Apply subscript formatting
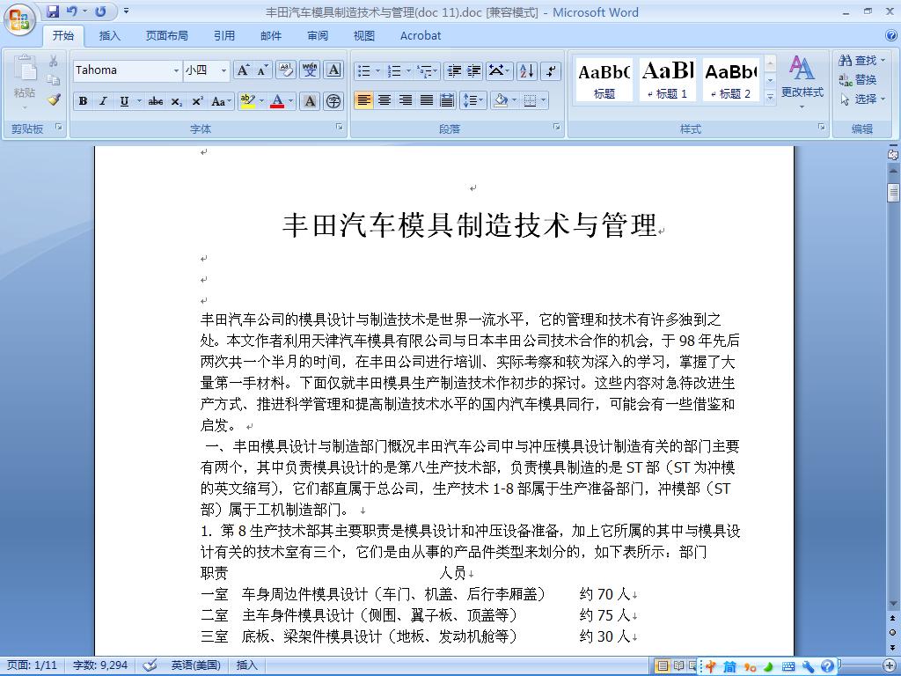 point(176,102)
